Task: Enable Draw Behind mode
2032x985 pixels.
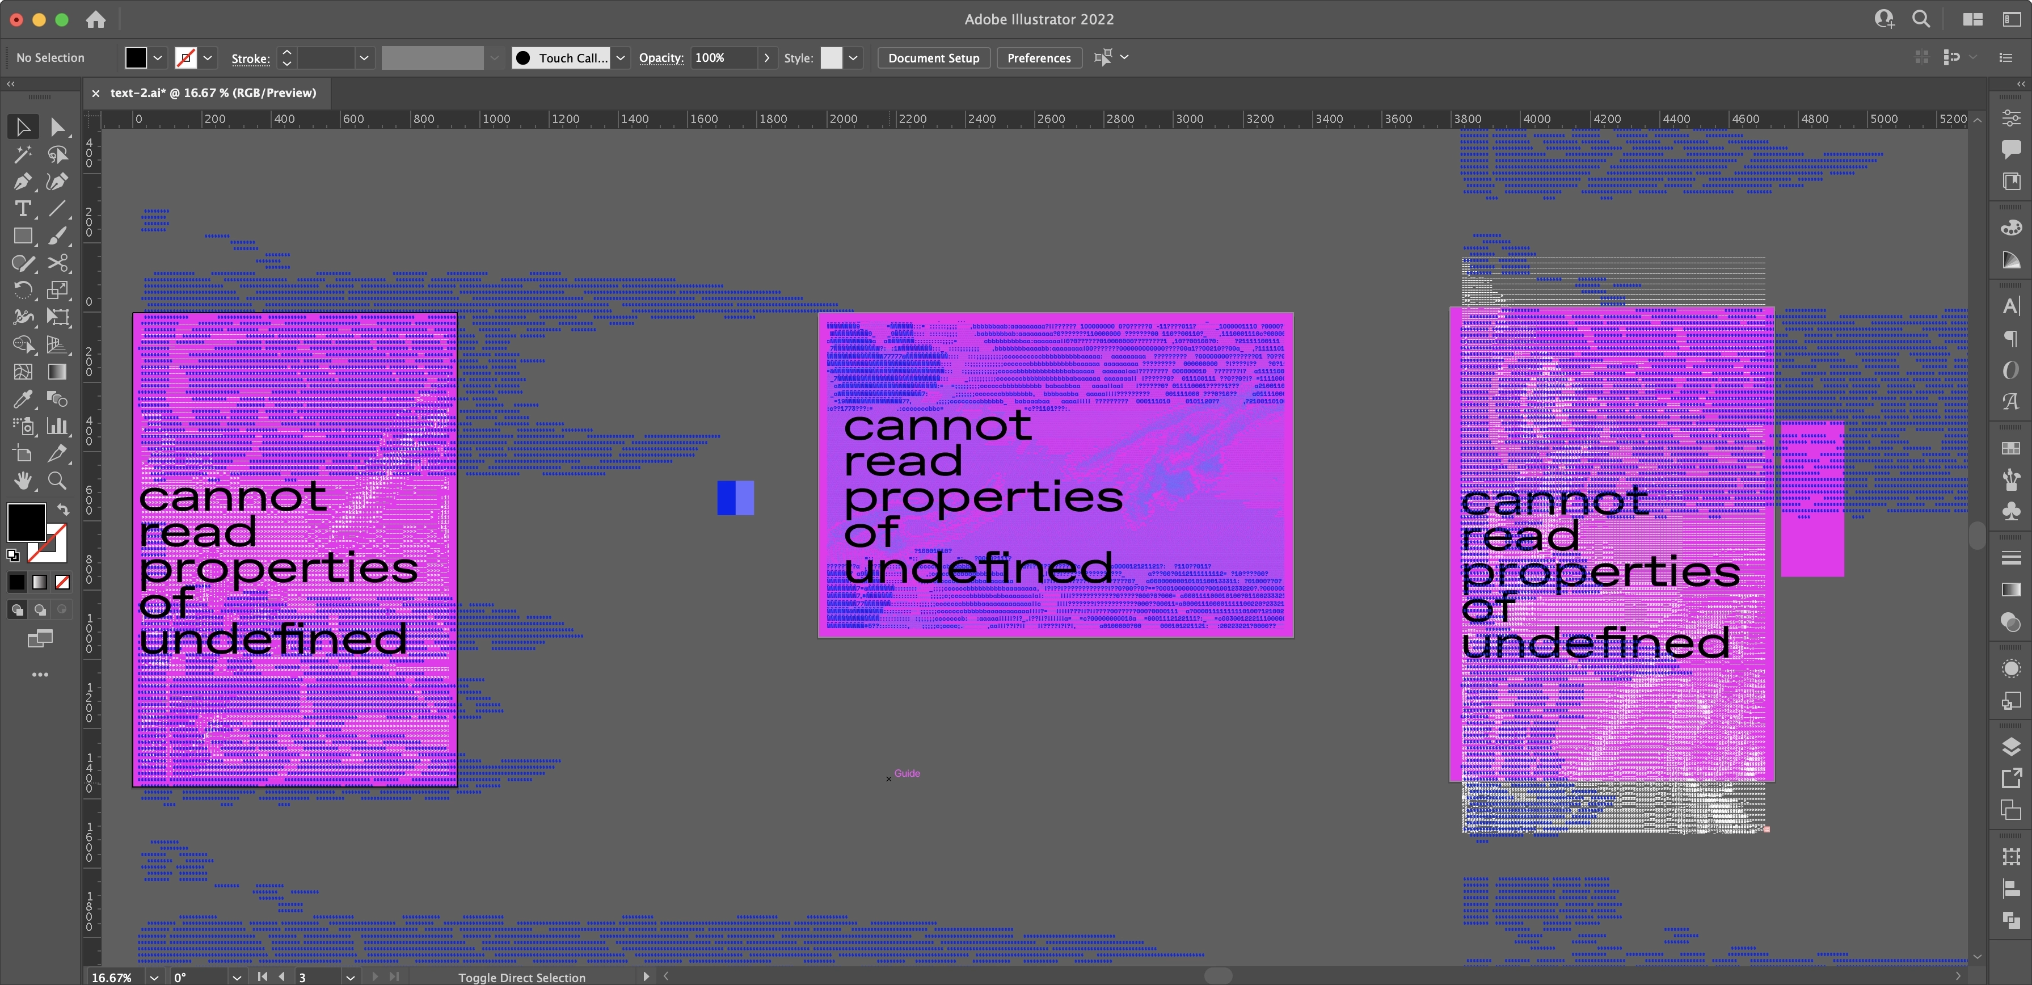Action: (40, 609)
